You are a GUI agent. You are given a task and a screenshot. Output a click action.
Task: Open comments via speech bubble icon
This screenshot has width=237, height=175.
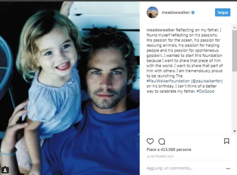click(x=162, y=141)
